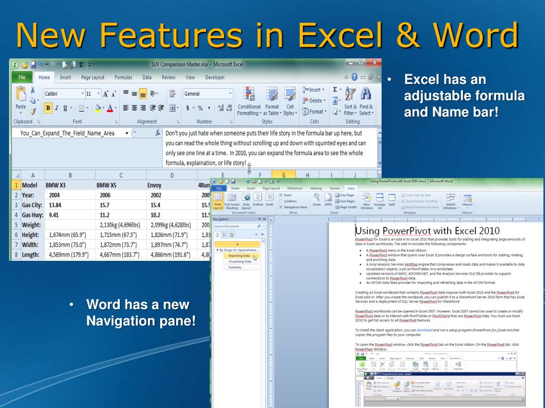Switch to the Excel Data tab
Image resolution: width=545 pixels, height=408 pixels.
point(147,78)
